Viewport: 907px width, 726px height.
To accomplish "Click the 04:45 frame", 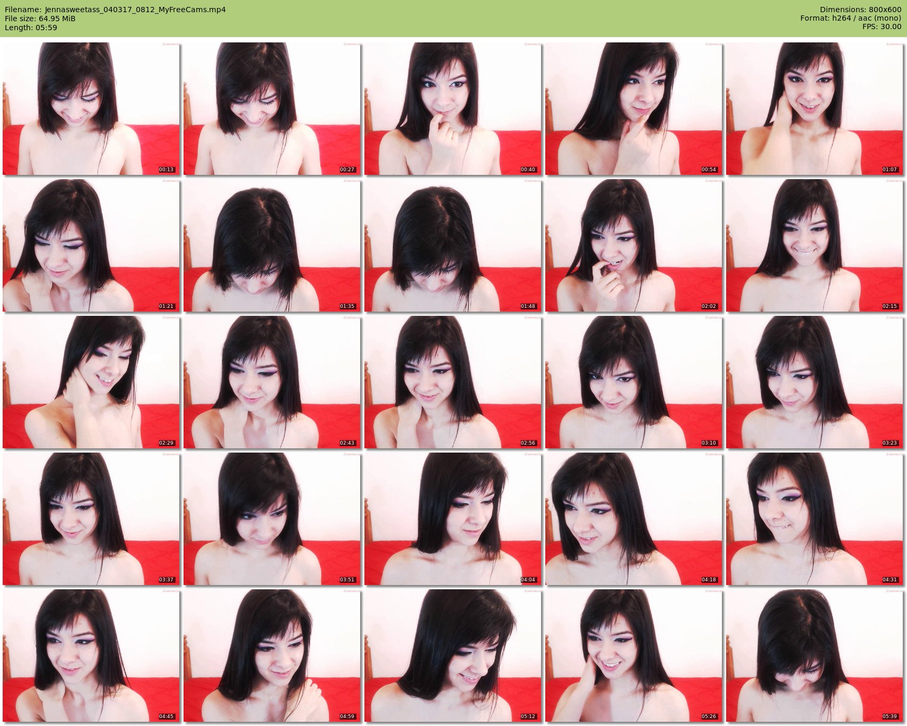I will click(91, 656).
